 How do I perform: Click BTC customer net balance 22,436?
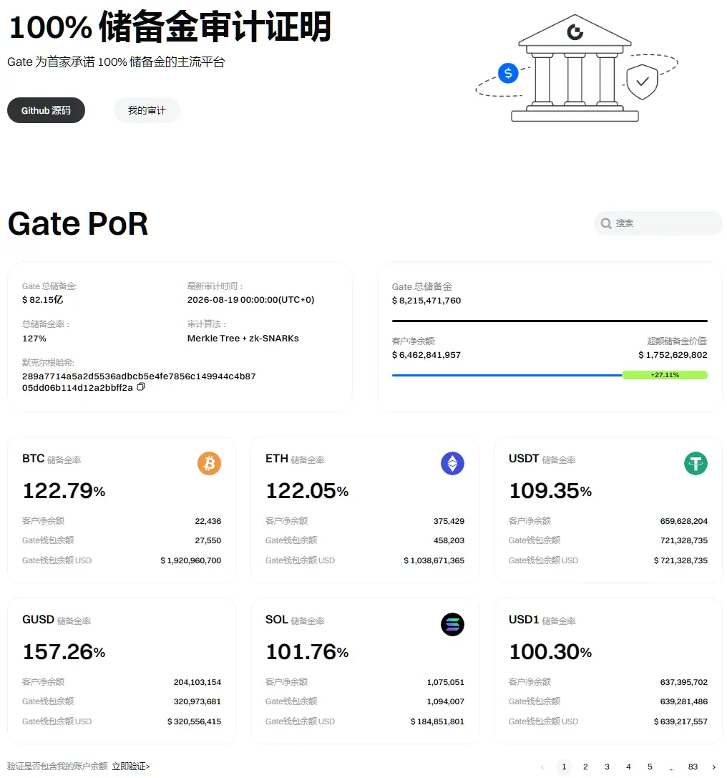208,521
